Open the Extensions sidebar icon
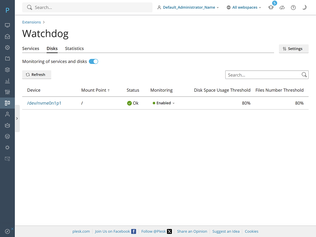 [7, 103]
